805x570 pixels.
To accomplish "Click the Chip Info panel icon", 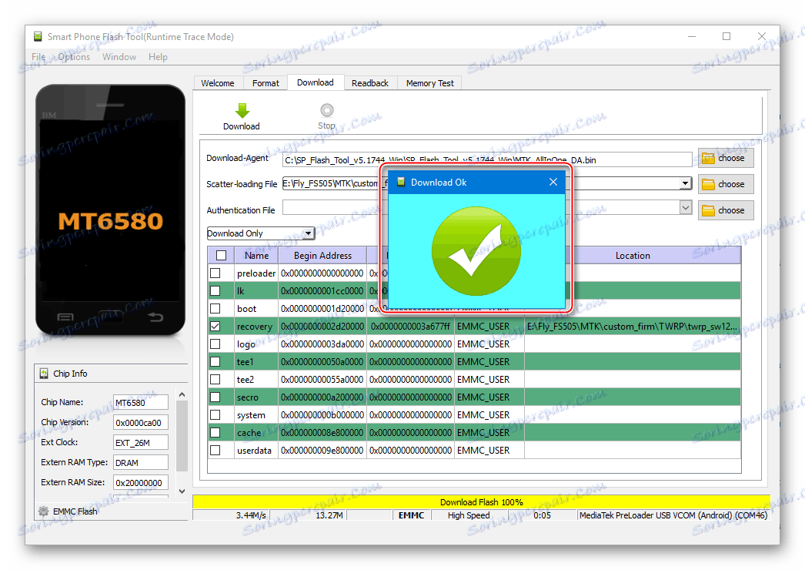I will pyautogui.click(x=44, y=374).
